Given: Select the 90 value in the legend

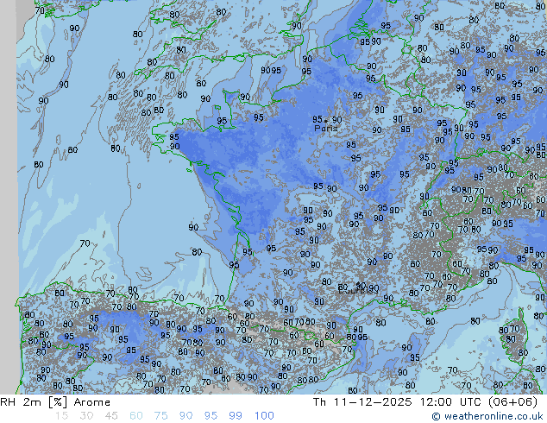Looking at the screenshot, I should coord(186,416).
